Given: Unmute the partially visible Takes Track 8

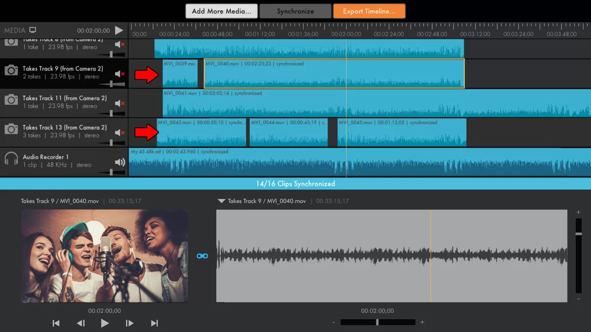Looking at the screenshot, I should tap(119, 44).
